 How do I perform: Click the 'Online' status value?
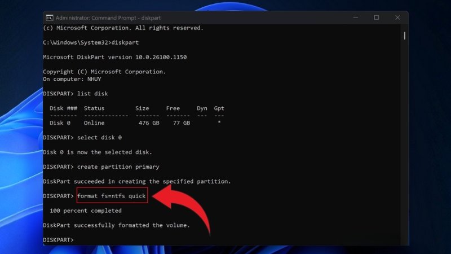click(95, 122)
